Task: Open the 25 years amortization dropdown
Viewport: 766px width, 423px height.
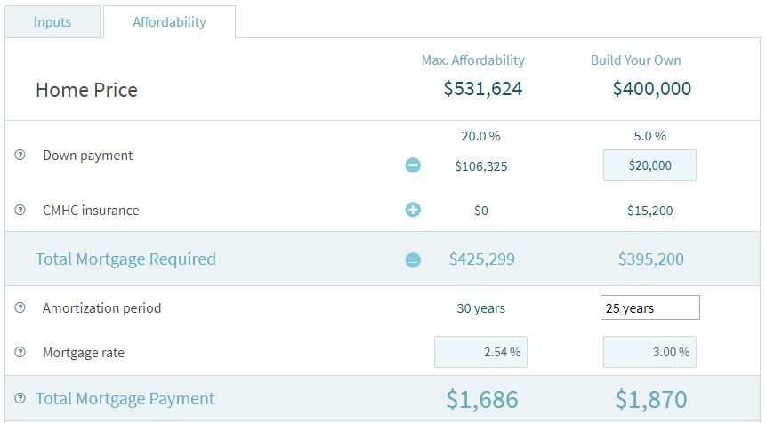Action: click(649, 308)
